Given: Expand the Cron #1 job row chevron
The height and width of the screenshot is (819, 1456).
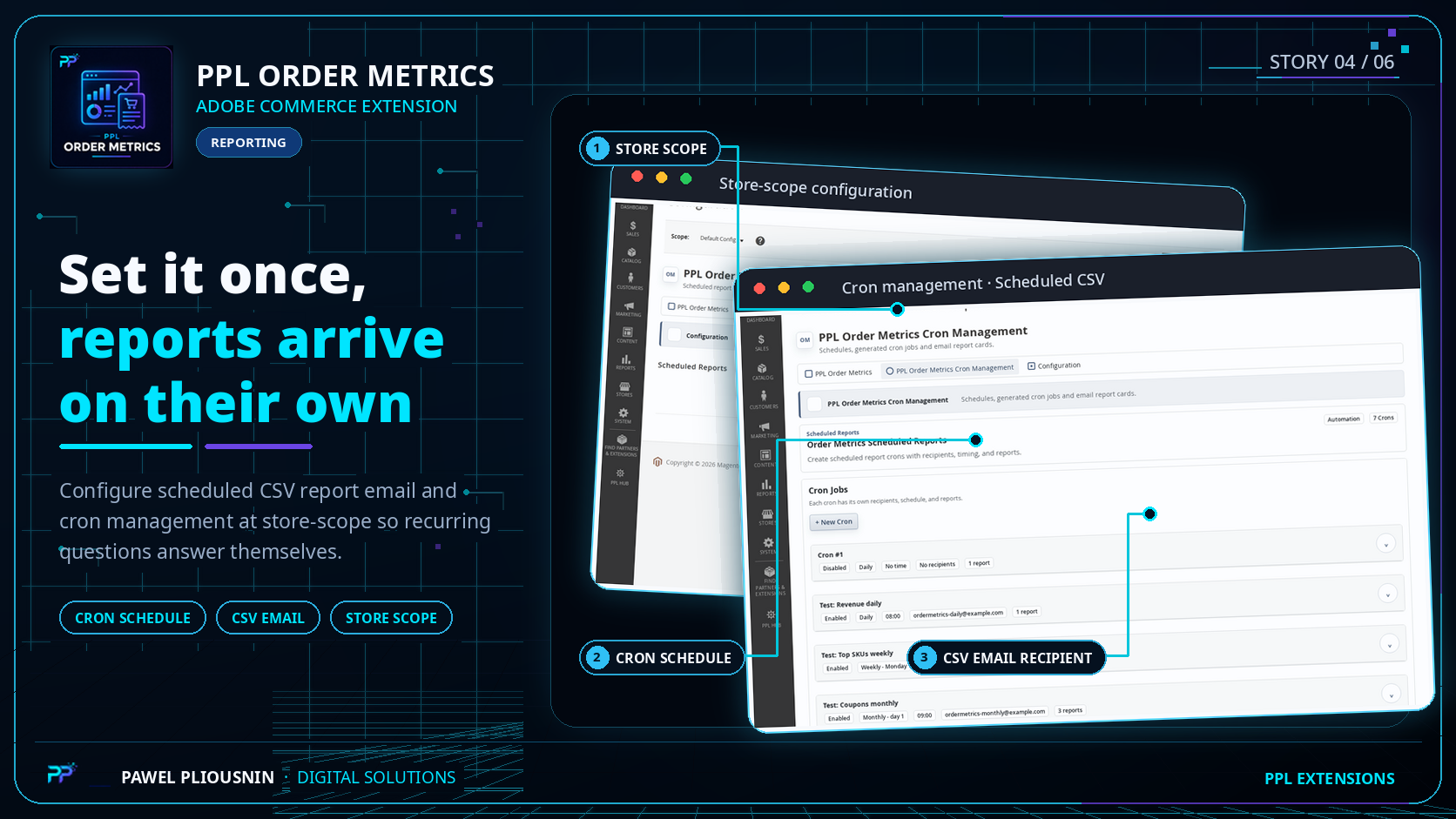Looking at the screenshot, I should [x=1385, y=544].
